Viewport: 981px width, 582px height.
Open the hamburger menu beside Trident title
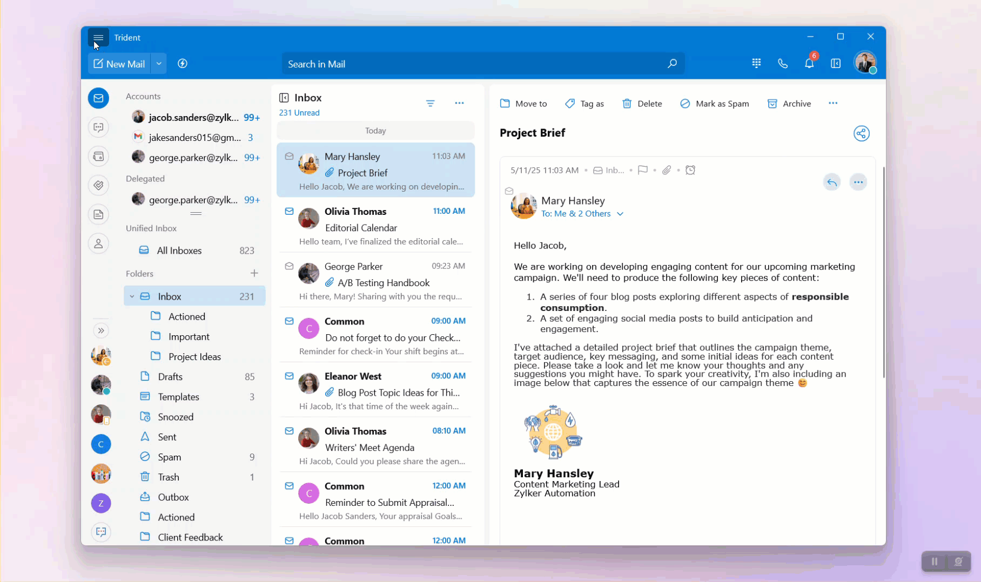point(98,37)
